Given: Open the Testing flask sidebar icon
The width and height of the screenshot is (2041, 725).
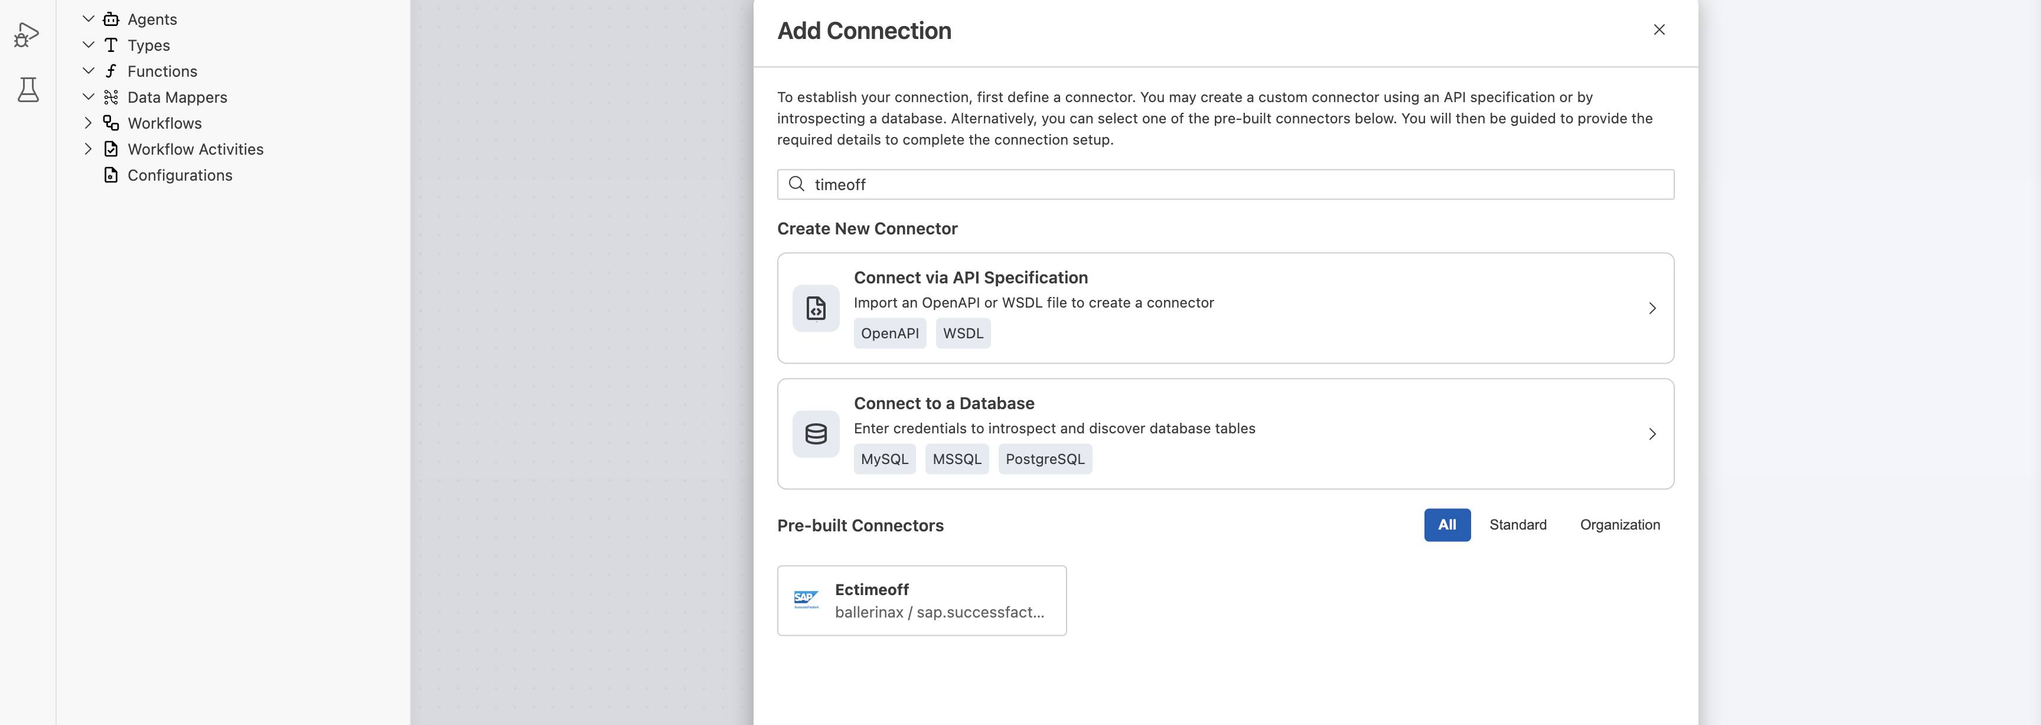Looking at the screenshot, I should pyautogui.click(x=28, y=89).
